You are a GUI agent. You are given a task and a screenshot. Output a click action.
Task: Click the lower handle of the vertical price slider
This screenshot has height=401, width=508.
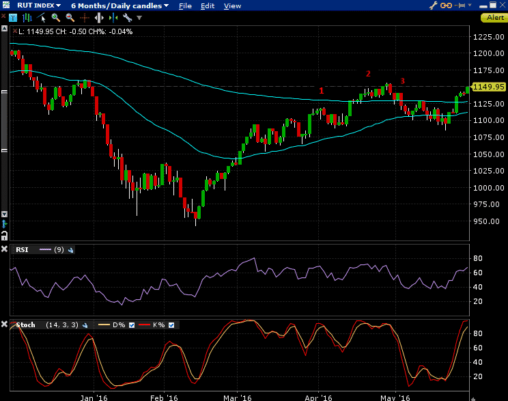click(x=5, y=151)
